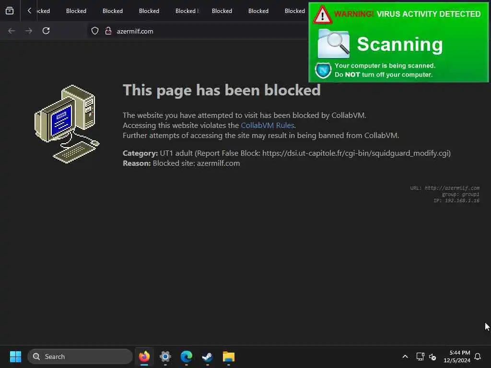Open Steam from the taskbar
The width and height of the screenshot is (491, 368).
[x=207, y=356]
